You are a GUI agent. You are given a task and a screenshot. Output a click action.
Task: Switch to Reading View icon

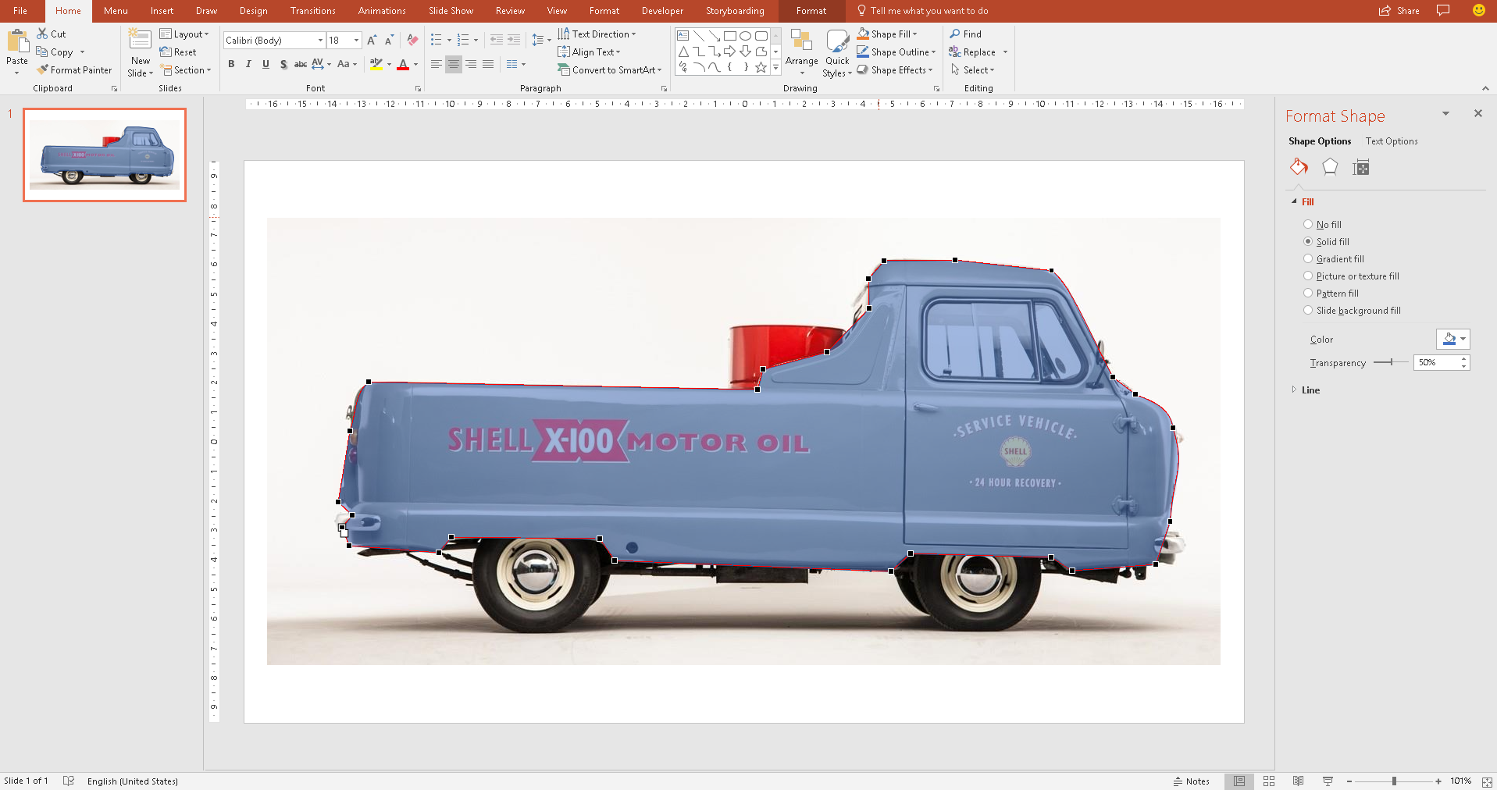1299,781
